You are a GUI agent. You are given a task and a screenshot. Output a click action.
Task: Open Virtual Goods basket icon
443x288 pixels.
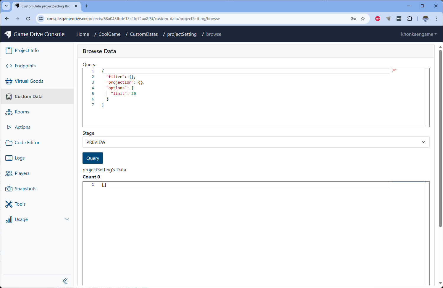click(9, 81)
